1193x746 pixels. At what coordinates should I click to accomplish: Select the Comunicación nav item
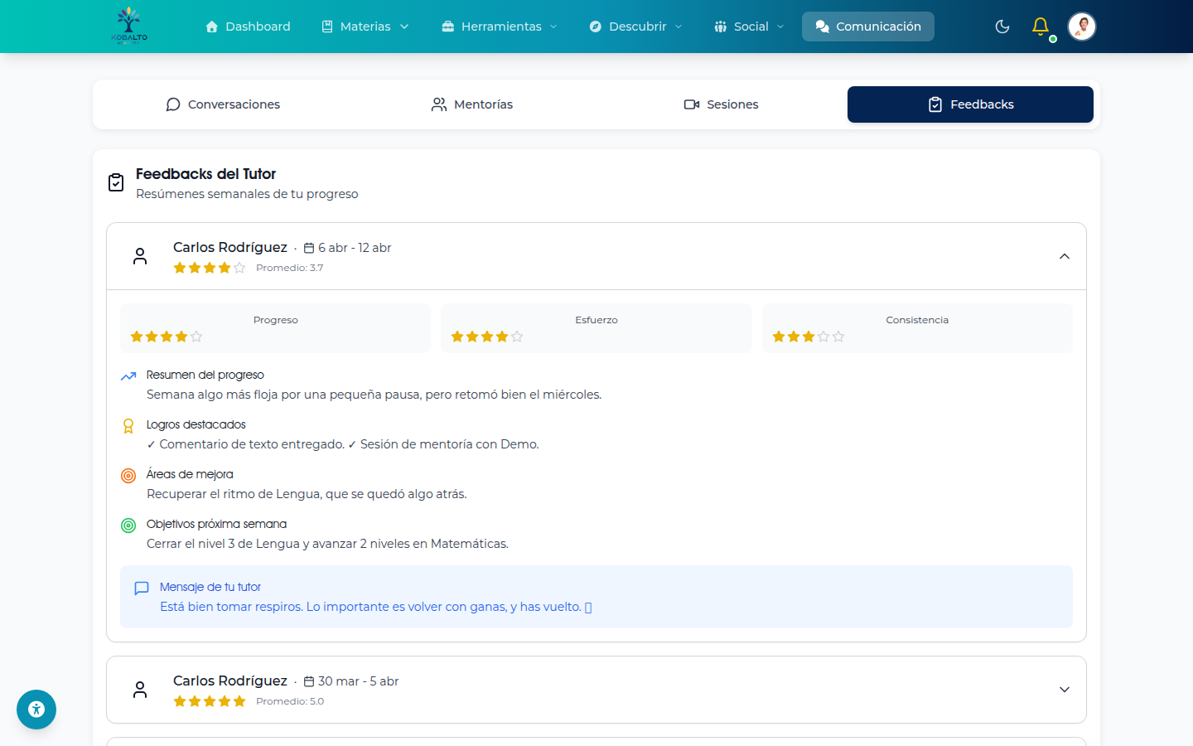pyautogui.click(x=868, y=27)
